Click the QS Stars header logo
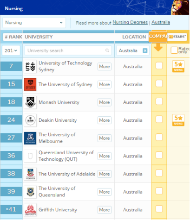The height and width of the screenshot is (220, 190). click(x=177, y=37)
